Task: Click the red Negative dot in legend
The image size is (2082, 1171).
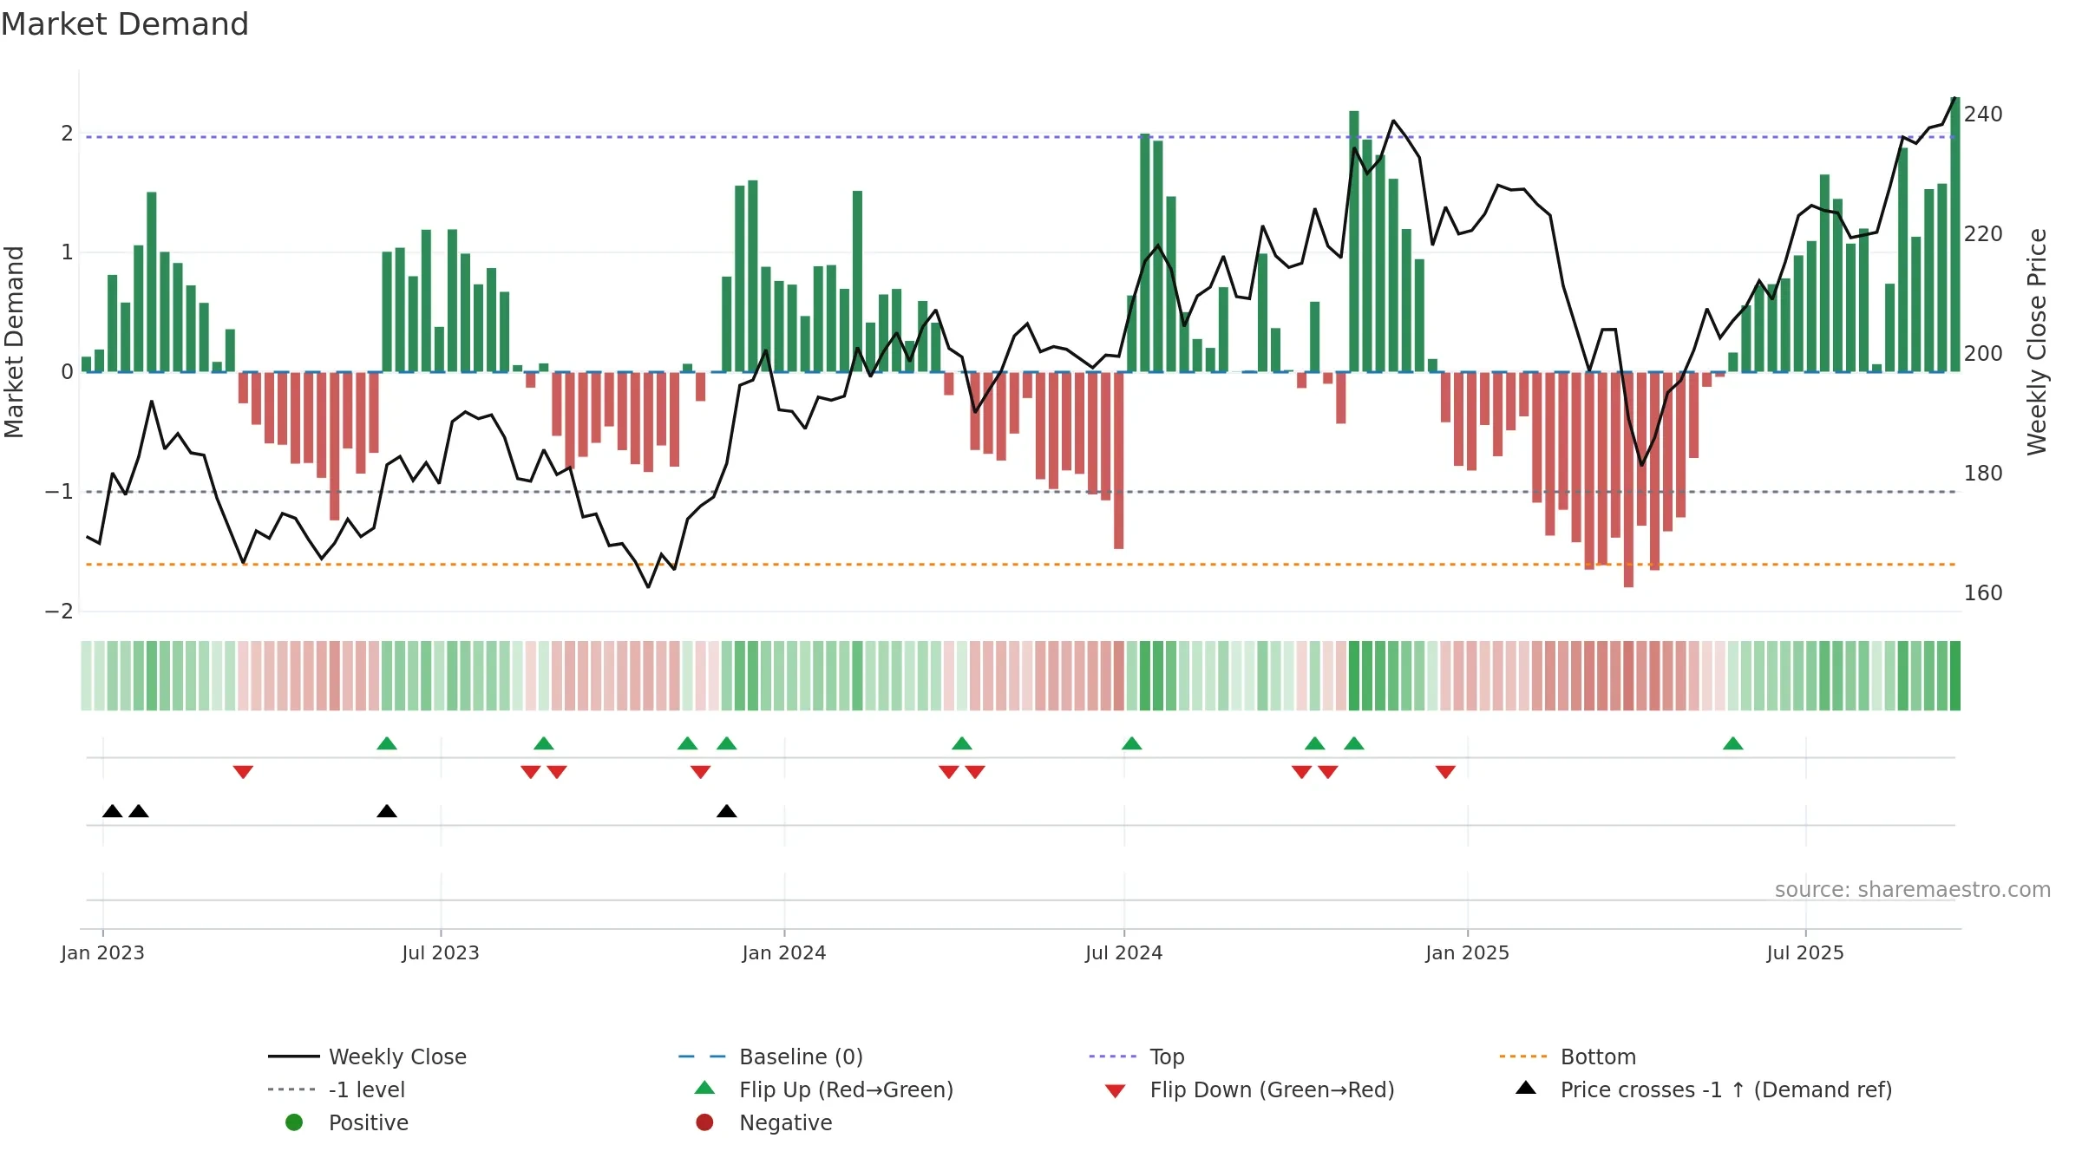Action: pyautogui.click(x=704, y=1122)
